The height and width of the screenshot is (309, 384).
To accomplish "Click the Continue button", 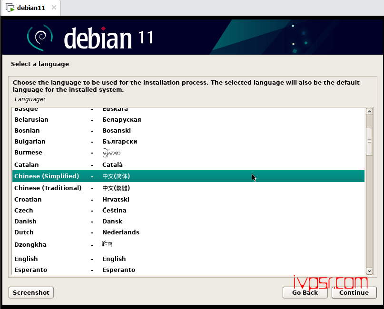I will pyautogui.click(x=354, y=293).
